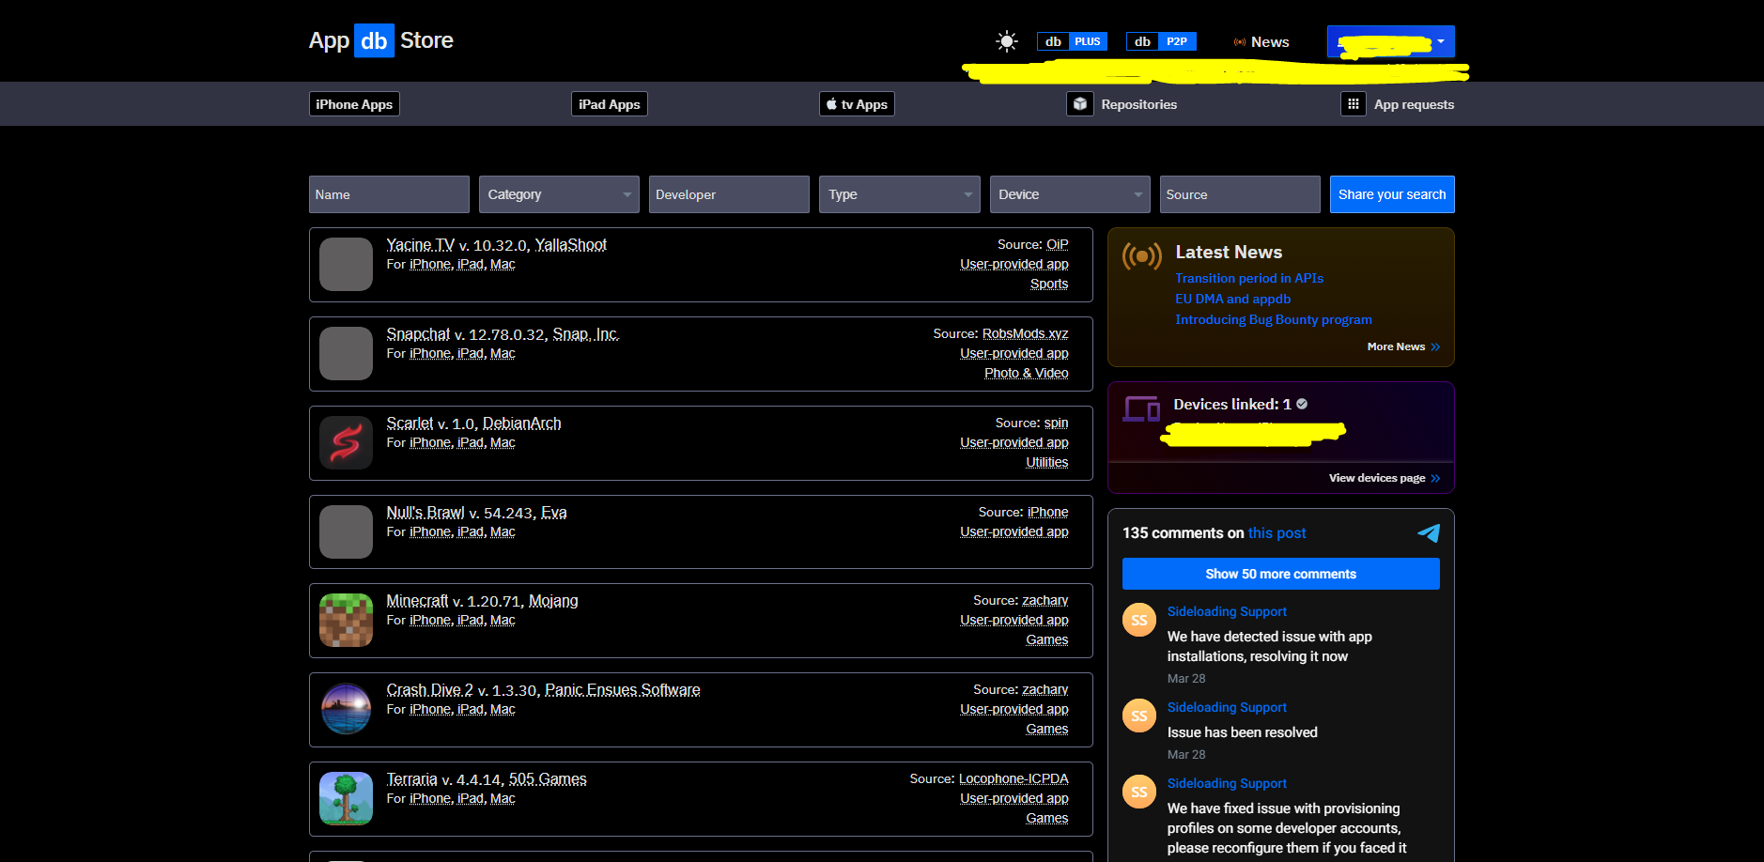This screenshot has height=862, width=1764.
Task: Click the Telegram paper plane icon
Action: (1429, 533)
